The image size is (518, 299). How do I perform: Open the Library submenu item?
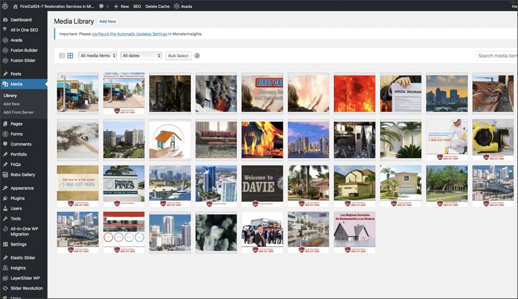click(x=10, y=95)
